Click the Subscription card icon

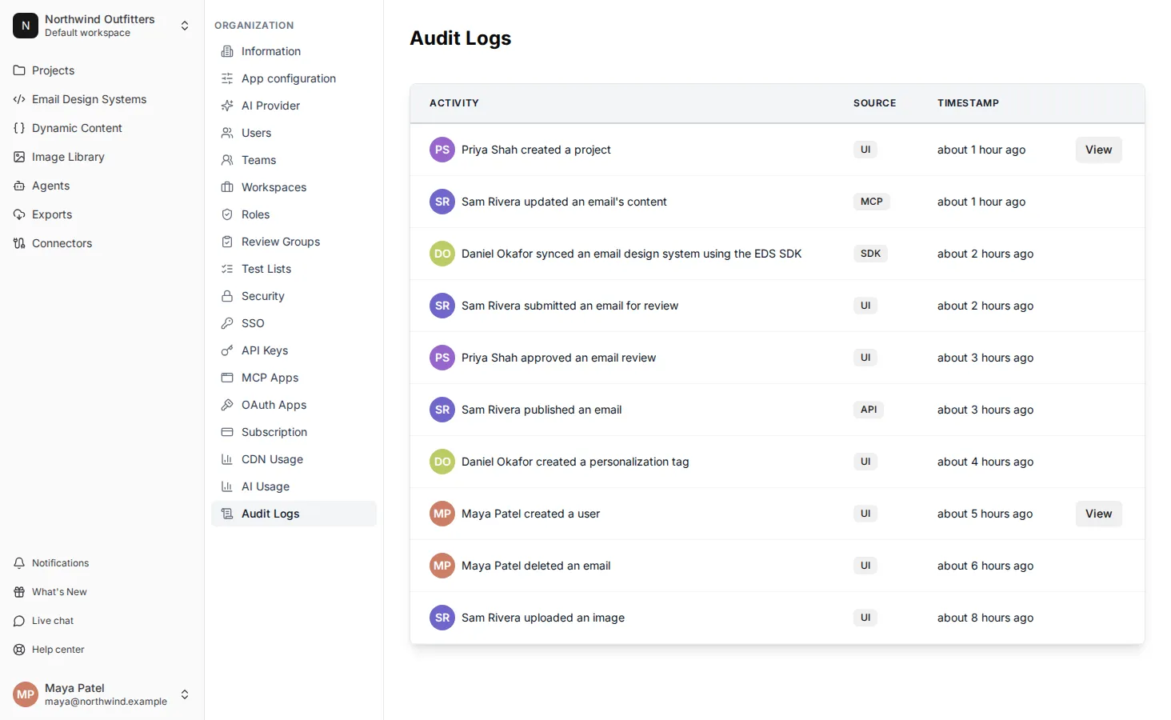tap(227, 432)
